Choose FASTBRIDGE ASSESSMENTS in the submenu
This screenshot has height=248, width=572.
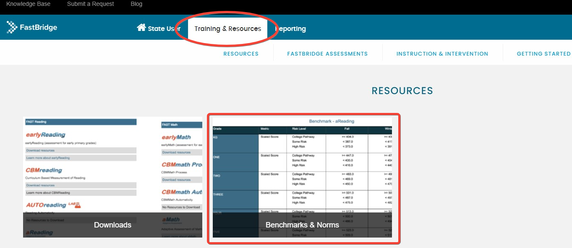tap(327, 54)
